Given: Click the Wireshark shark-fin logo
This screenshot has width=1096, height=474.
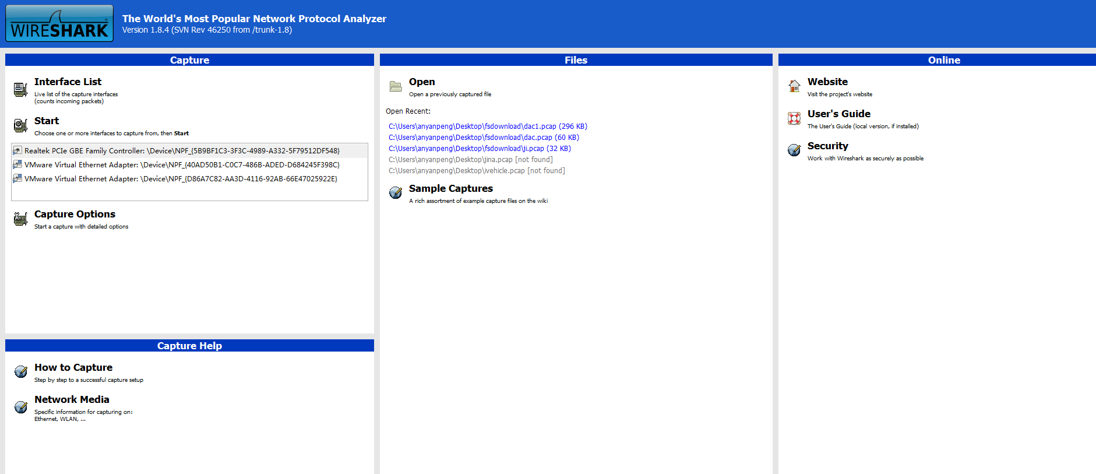Looking at the screenshot, I should (59, 23).
